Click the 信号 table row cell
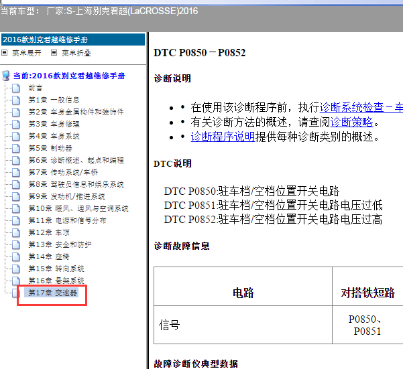The height and width of the screenshot is (369, 403). pyautogui.click(x=243, y=325)
